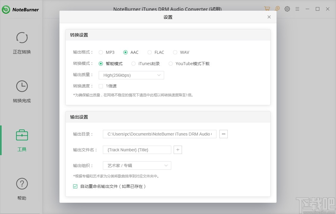This screenshot has width=336, height=214.
Task: Open settings via the gear icon
Action: point(287,9)
